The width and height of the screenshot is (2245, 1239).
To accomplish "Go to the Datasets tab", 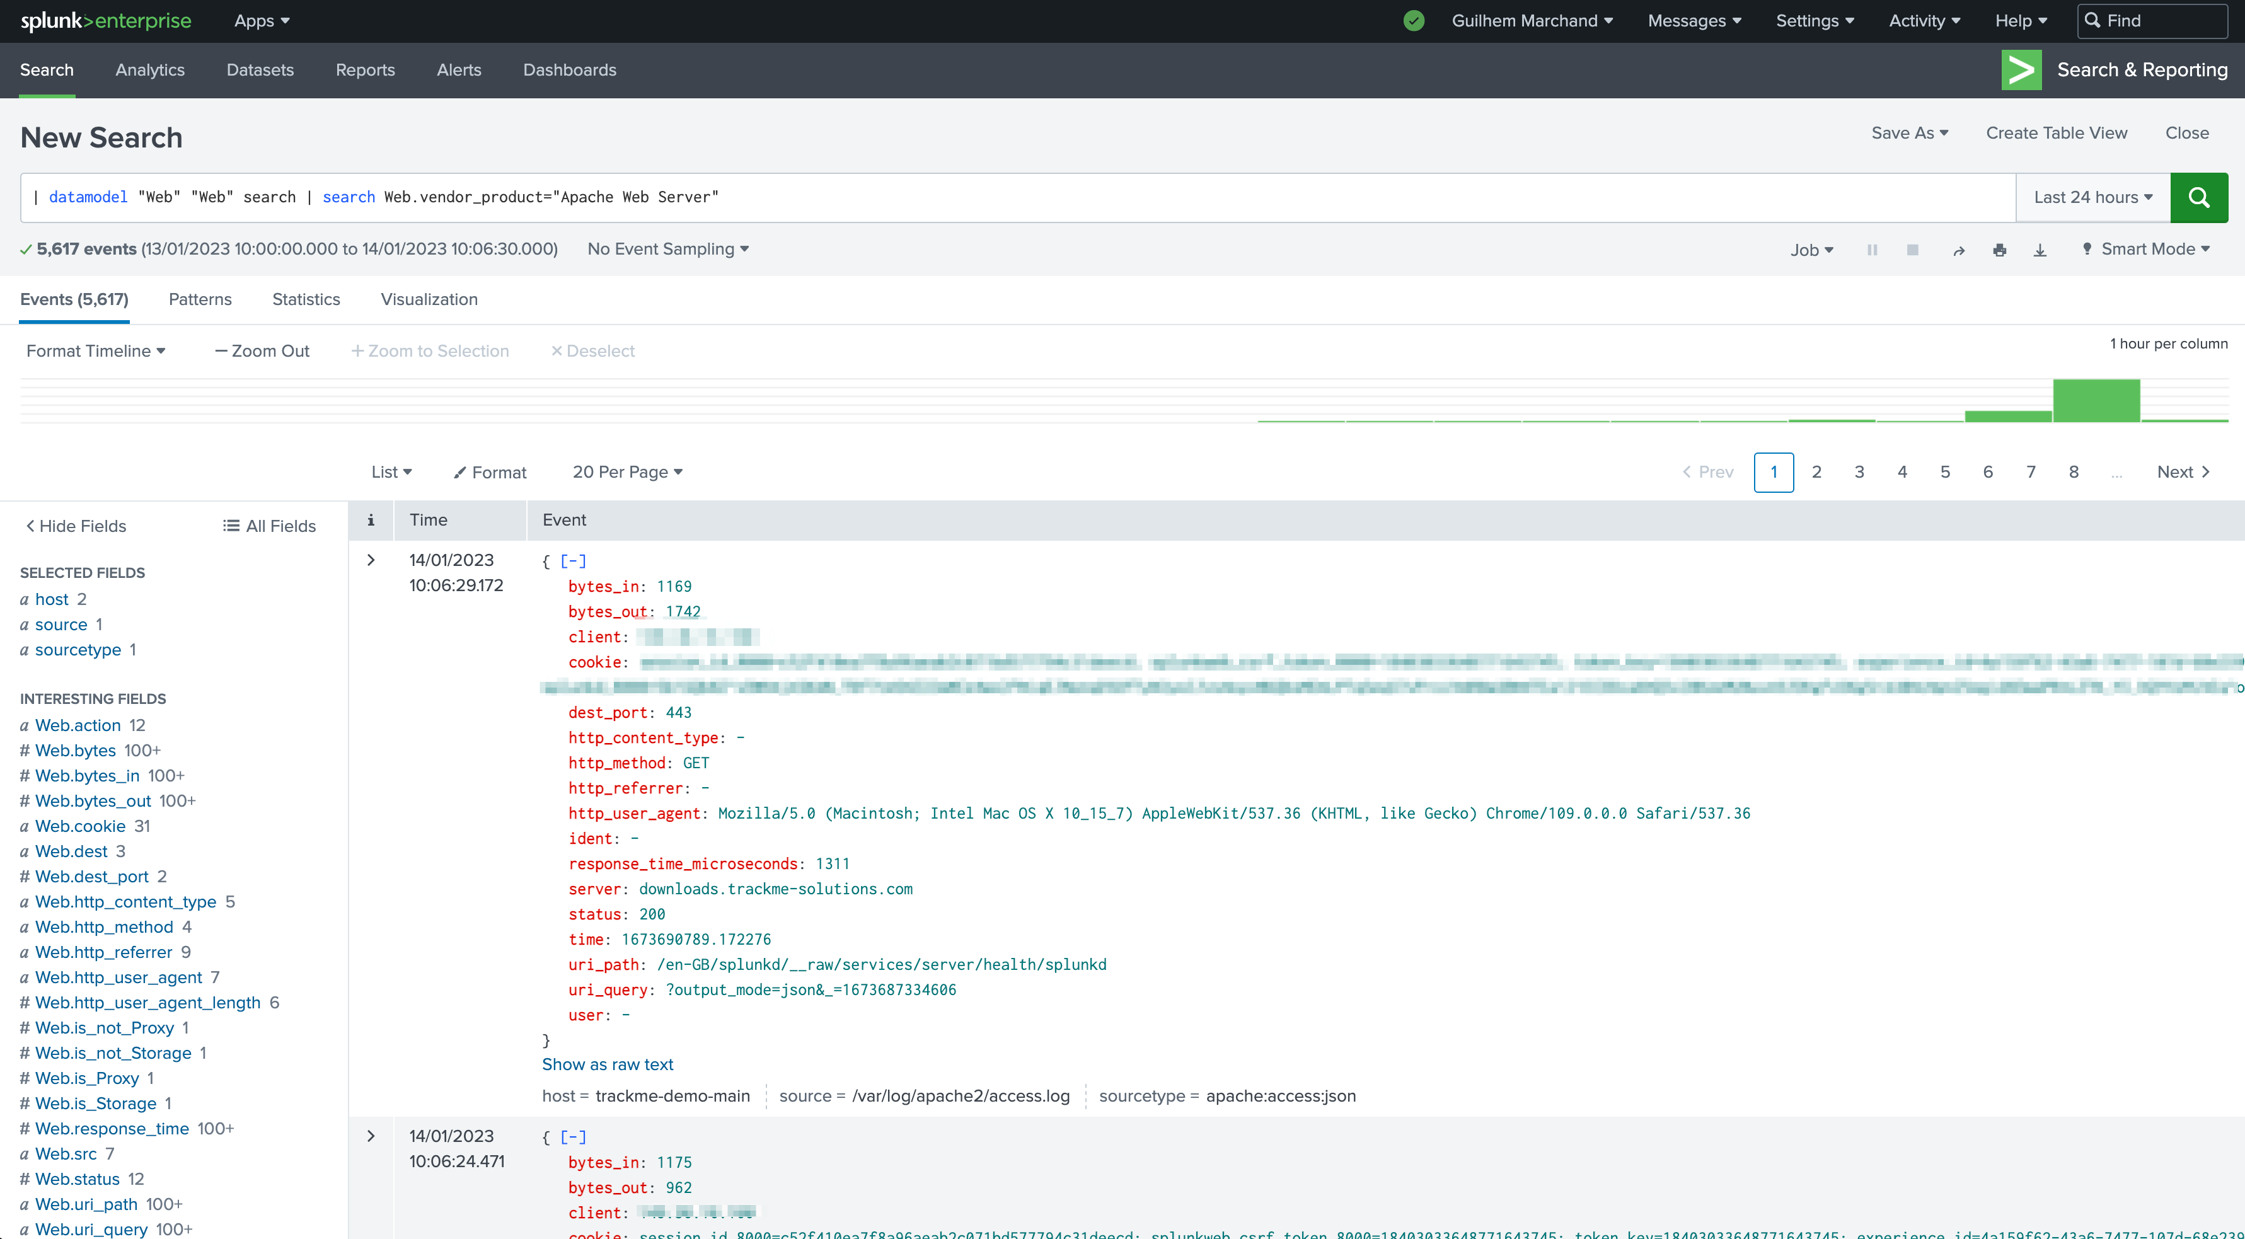I will point(260,70).
